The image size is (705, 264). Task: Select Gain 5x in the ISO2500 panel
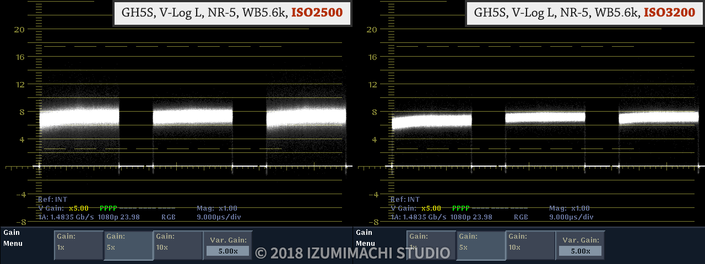128,245
